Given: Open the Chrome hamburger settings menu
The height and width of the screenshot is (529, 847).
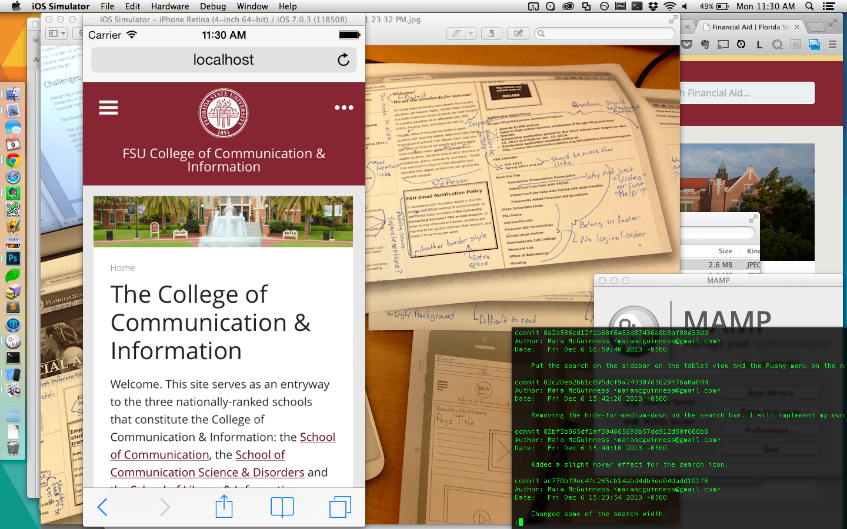Looking at the screenshot, I should point(832,44).
